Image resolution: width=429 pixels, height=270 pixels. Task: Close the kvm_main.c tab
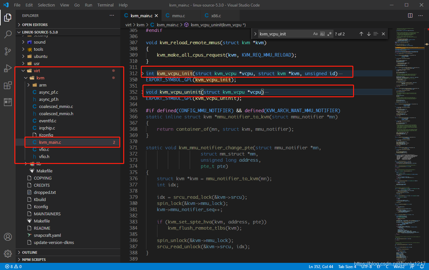click(x=157, y=16)
